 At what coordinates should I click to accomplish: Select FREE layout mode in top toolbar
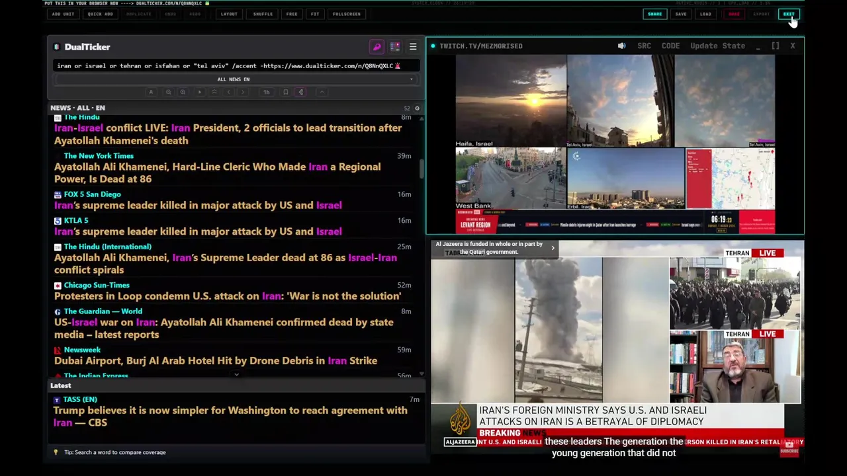click(x=292, y=14)
